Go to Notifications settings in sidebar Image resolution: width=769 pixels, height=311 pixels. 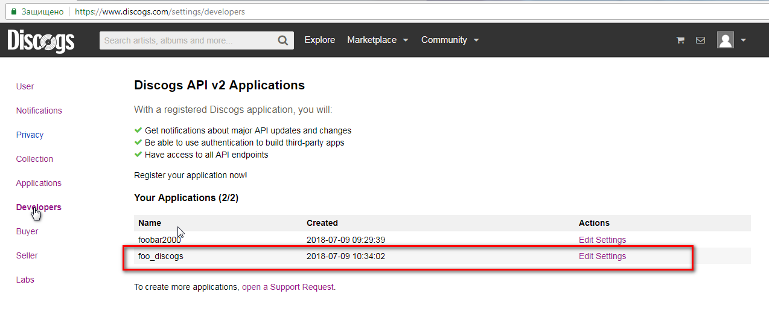(39, 111)
